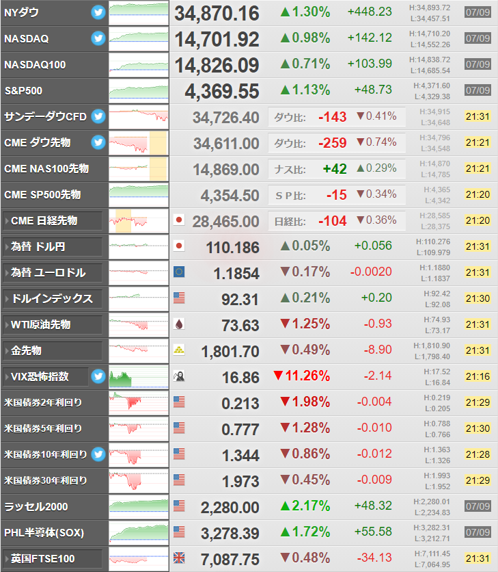Click the 10-year yield value 1.344
The image size is (498, 572).
click(x=240, y=456)
